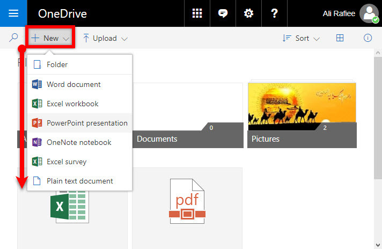This screenshot has width=382, height=249.
Task: Open the hamburger navigation menu
Action: (13, 13)
